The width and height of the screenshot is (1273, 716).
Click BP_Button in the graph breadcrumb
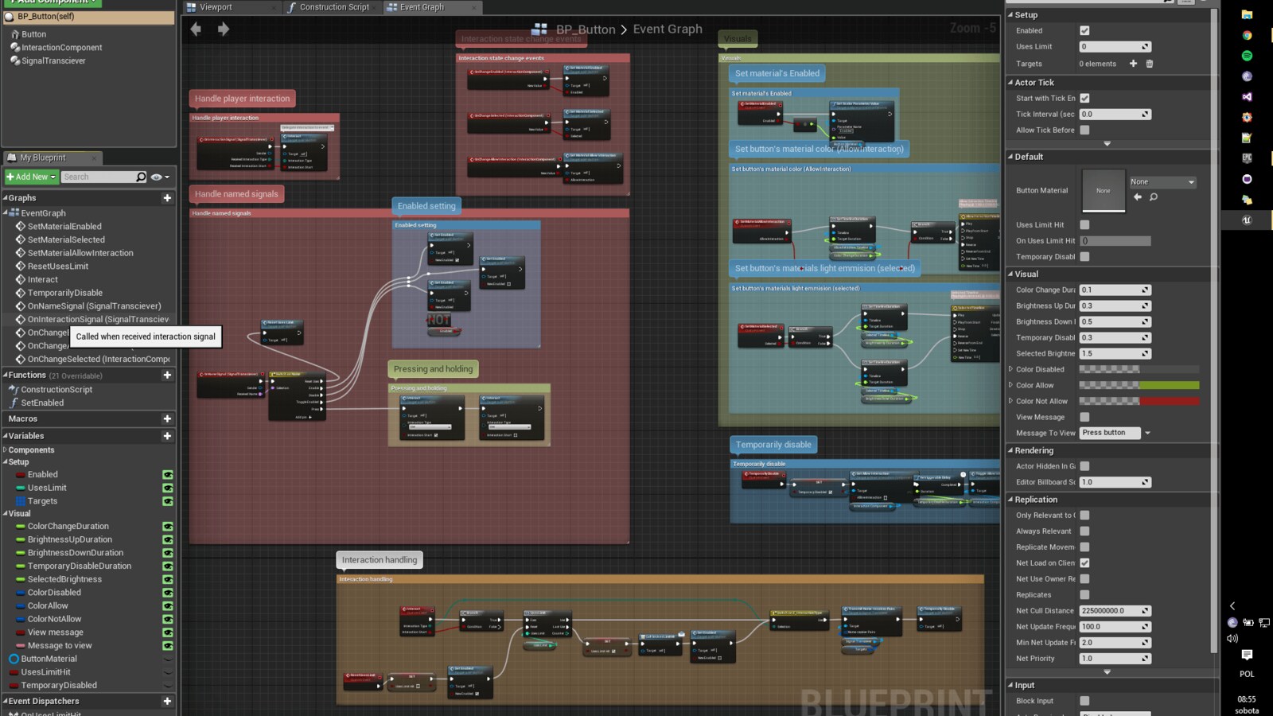585,29
